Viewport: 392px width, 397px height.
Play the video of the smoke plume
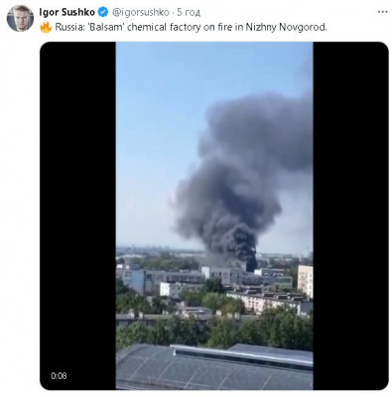214,215
